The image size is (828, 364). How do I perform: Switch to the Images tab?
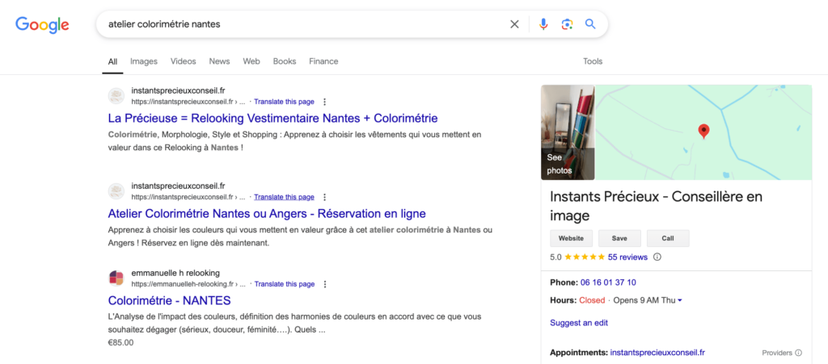(144, 61)
